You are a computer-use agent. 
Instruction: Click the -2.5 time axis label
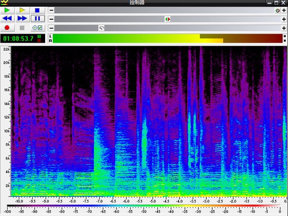click(220, 201)
